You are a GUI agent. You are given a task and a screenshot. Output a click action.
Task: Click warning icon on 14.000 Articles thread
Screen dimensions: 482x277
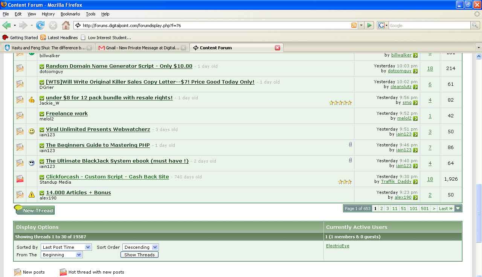coord(32,195)
